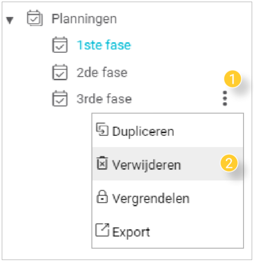
Task: Click the yellow step 2 marker
Action: click(229, 163)
